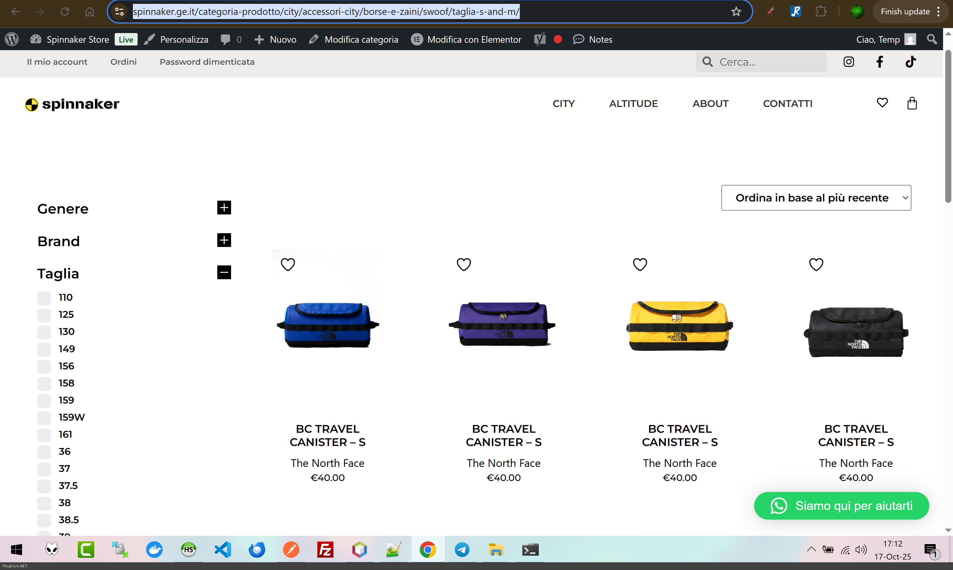Open the 'Ordina in base al più recente' dropdown
Image resolution: width=953 pixels, height=570 pixels.
tap(816, 198)
